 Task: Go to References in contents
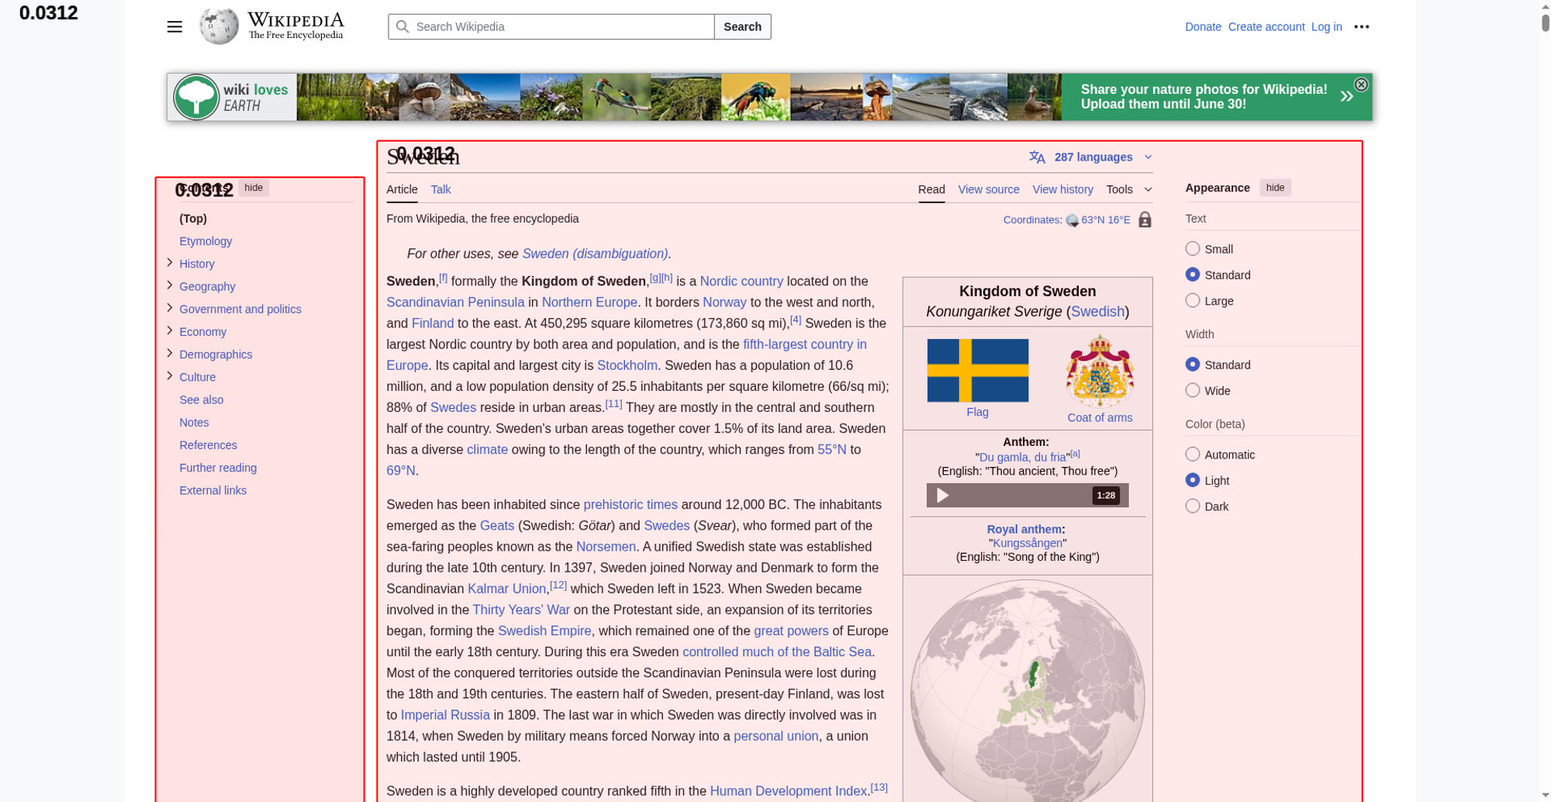click(x=208, y=445)
